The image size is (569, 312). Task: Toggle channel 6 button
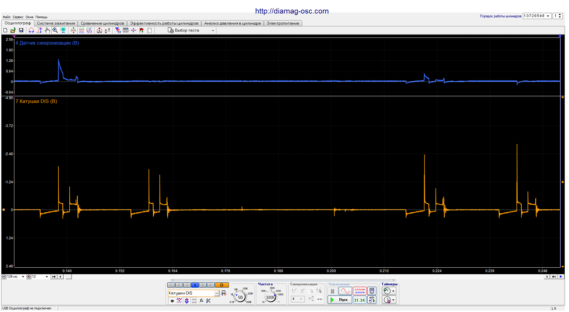[x=211, y=285]
